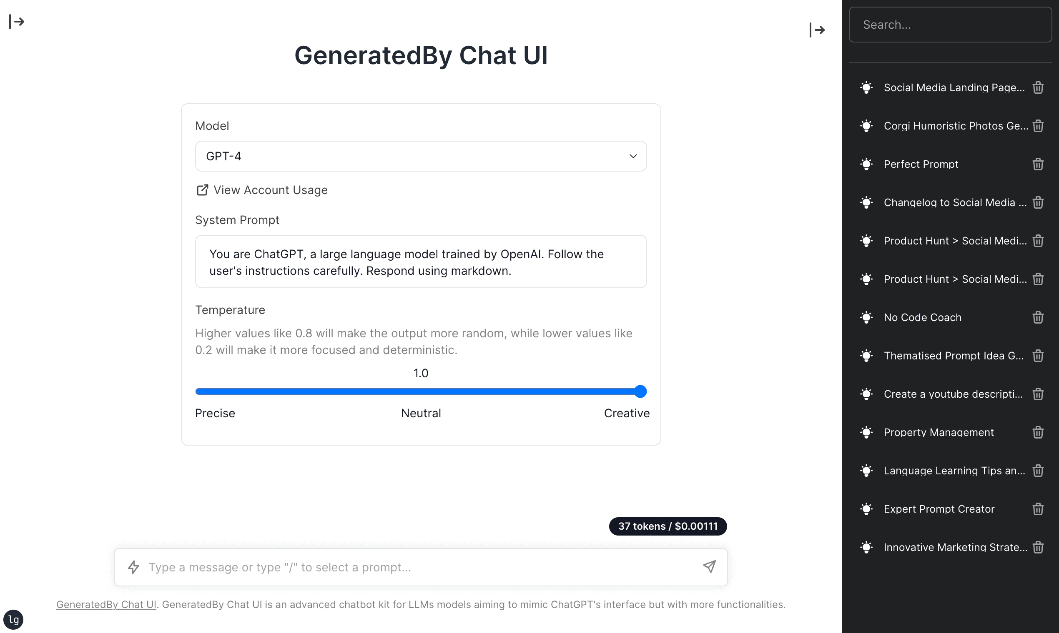Viewport: 1059px width, 633px height.
Task: Click the Search prompts field
Action: (950, 24)
